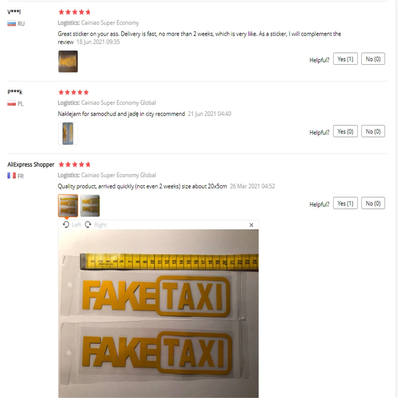Vote No (0) on AliExpress Shopper's review
Viewport: 398px width, 398px height.
point(373,203)
